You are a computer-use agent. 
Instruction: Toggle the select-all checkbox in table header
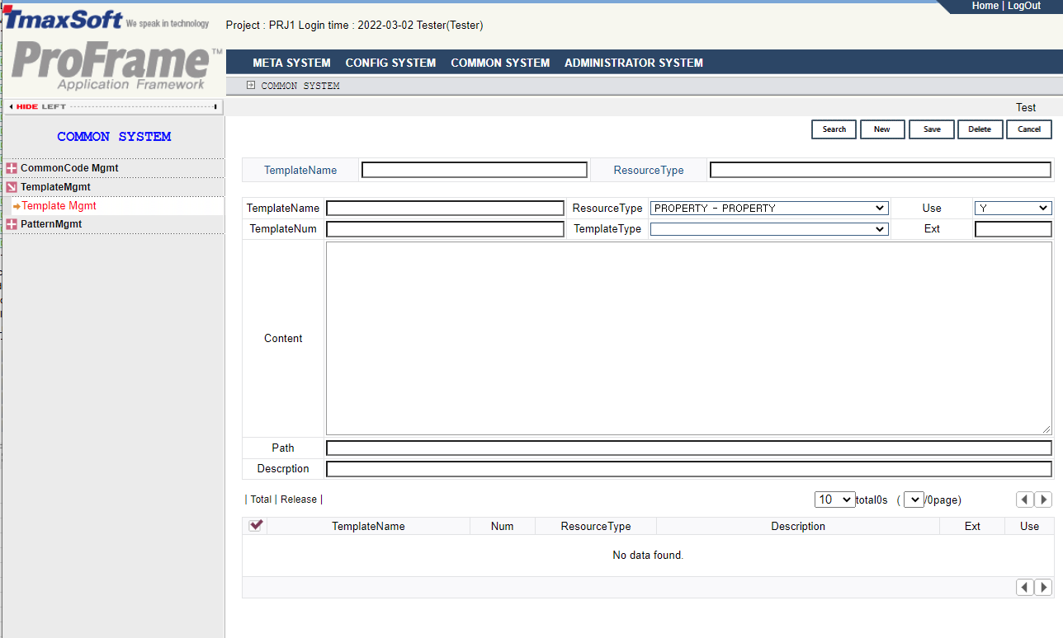point(256,526)
